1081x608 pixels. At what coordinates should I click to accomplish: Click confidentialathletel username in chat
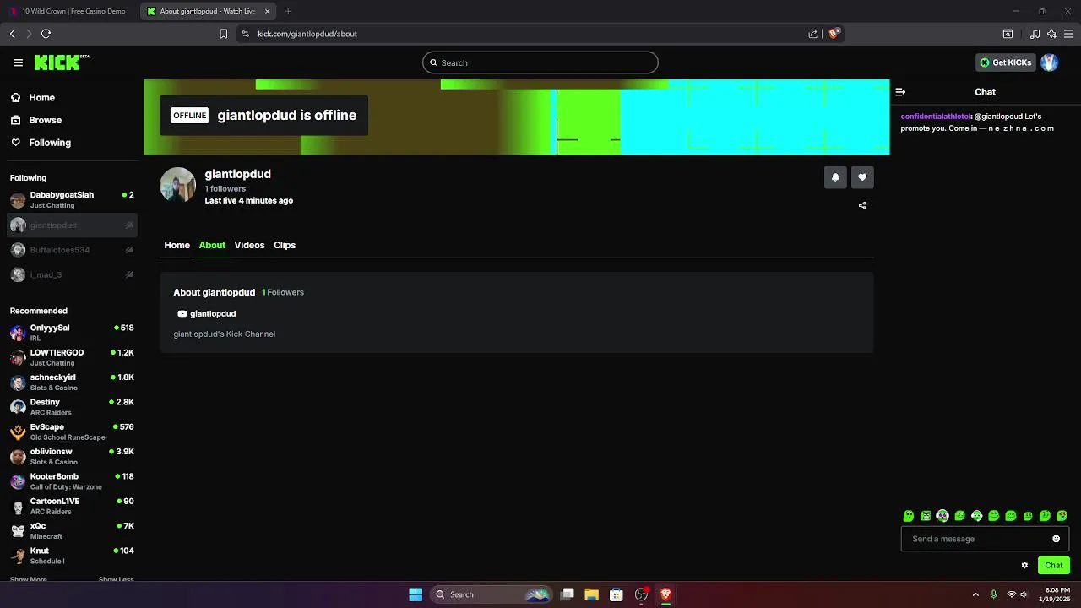(936, 117)
